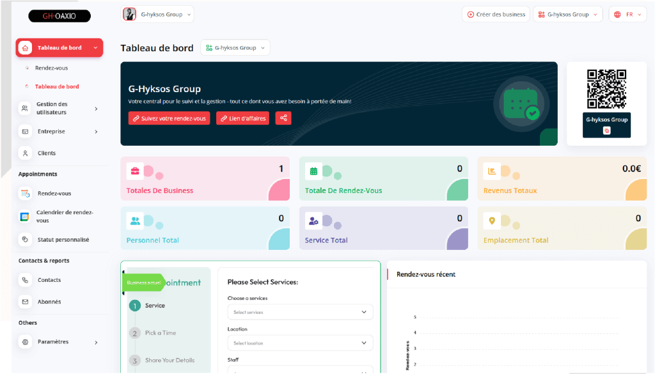Click the GH-OAXIO logo
Viewport: 655px width, 374px height.
59,16
